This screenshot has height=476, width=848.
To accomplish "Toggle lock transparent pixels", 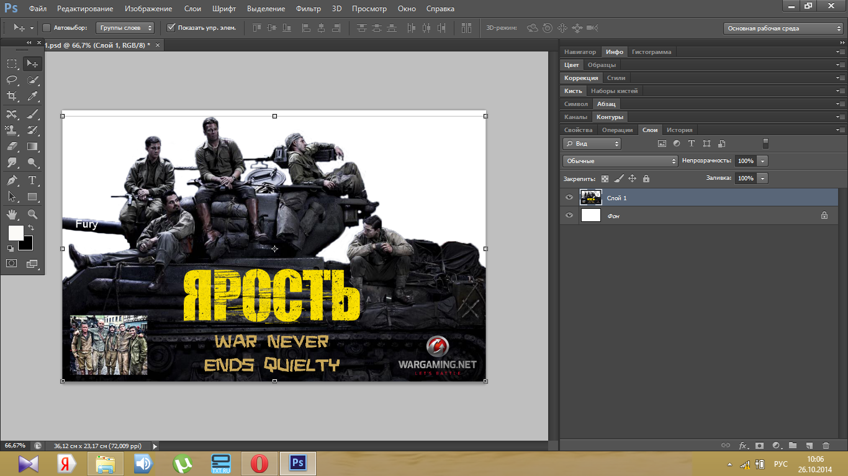I will (605, 178).
